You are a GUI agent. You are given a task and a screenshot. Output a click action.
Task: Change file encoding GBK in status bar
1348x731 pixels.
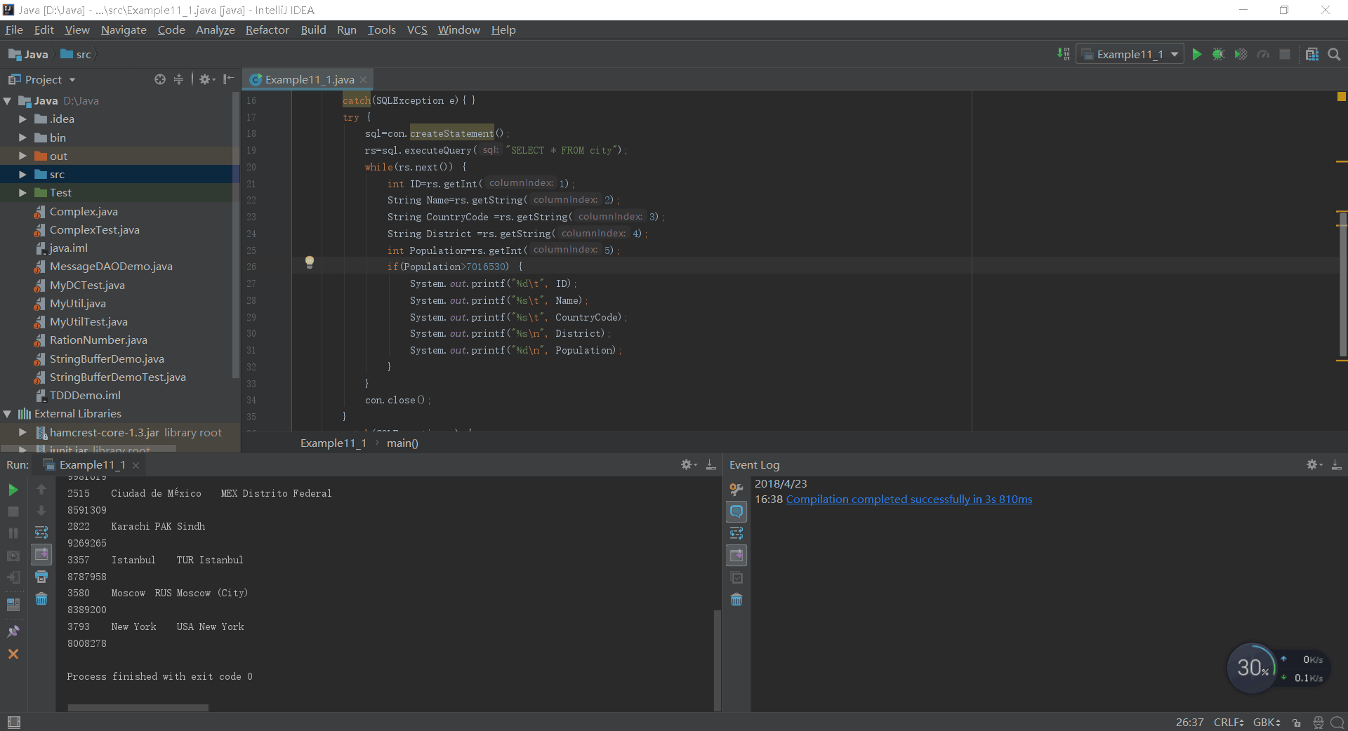pyautogui.click(x=1267, y=723)
